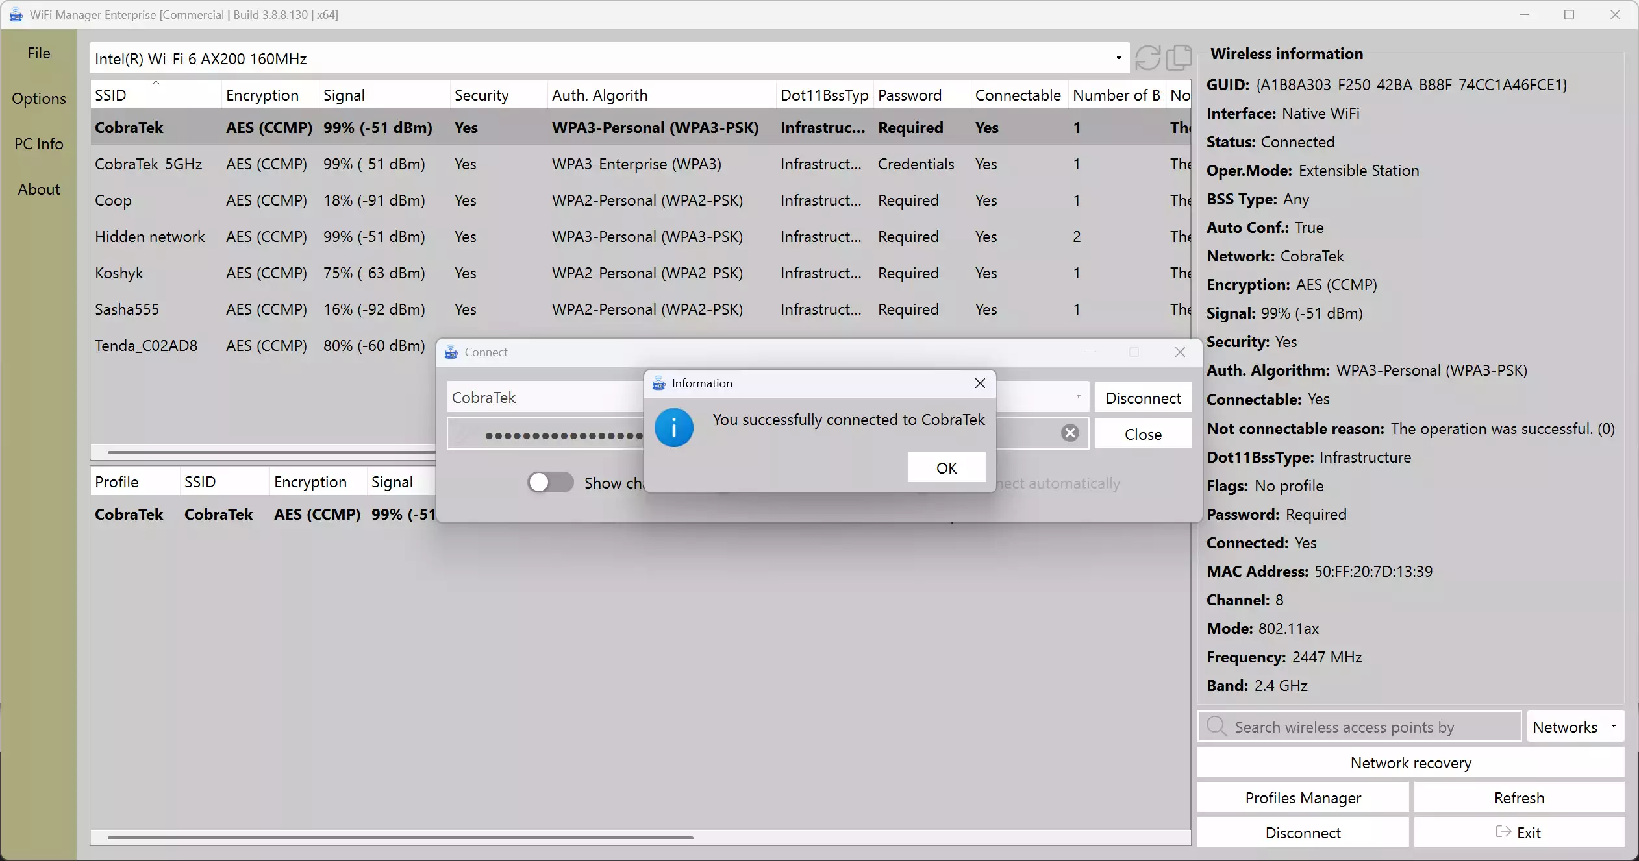Close the Connect window with X
This screenshot has width=1639, height=861.
[x=1180, y=352]
